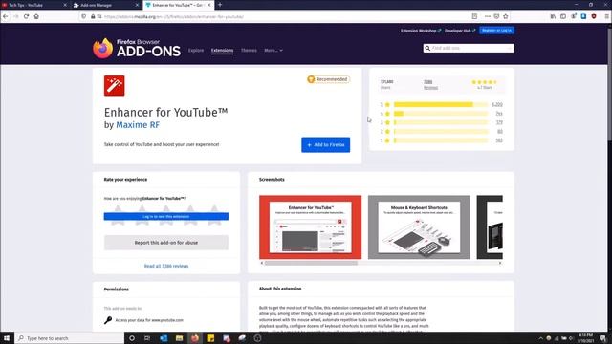
Task: Open the Windows Start menu
Action: tap(7, 338)
